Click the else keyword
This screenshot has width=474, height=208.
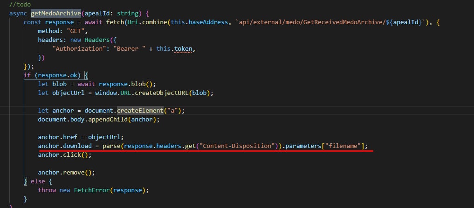click(38, 181)
